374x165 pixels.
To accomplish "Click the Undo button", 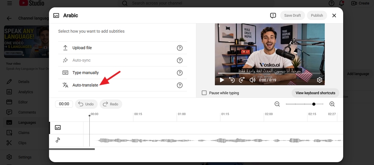I will [86, 104].
